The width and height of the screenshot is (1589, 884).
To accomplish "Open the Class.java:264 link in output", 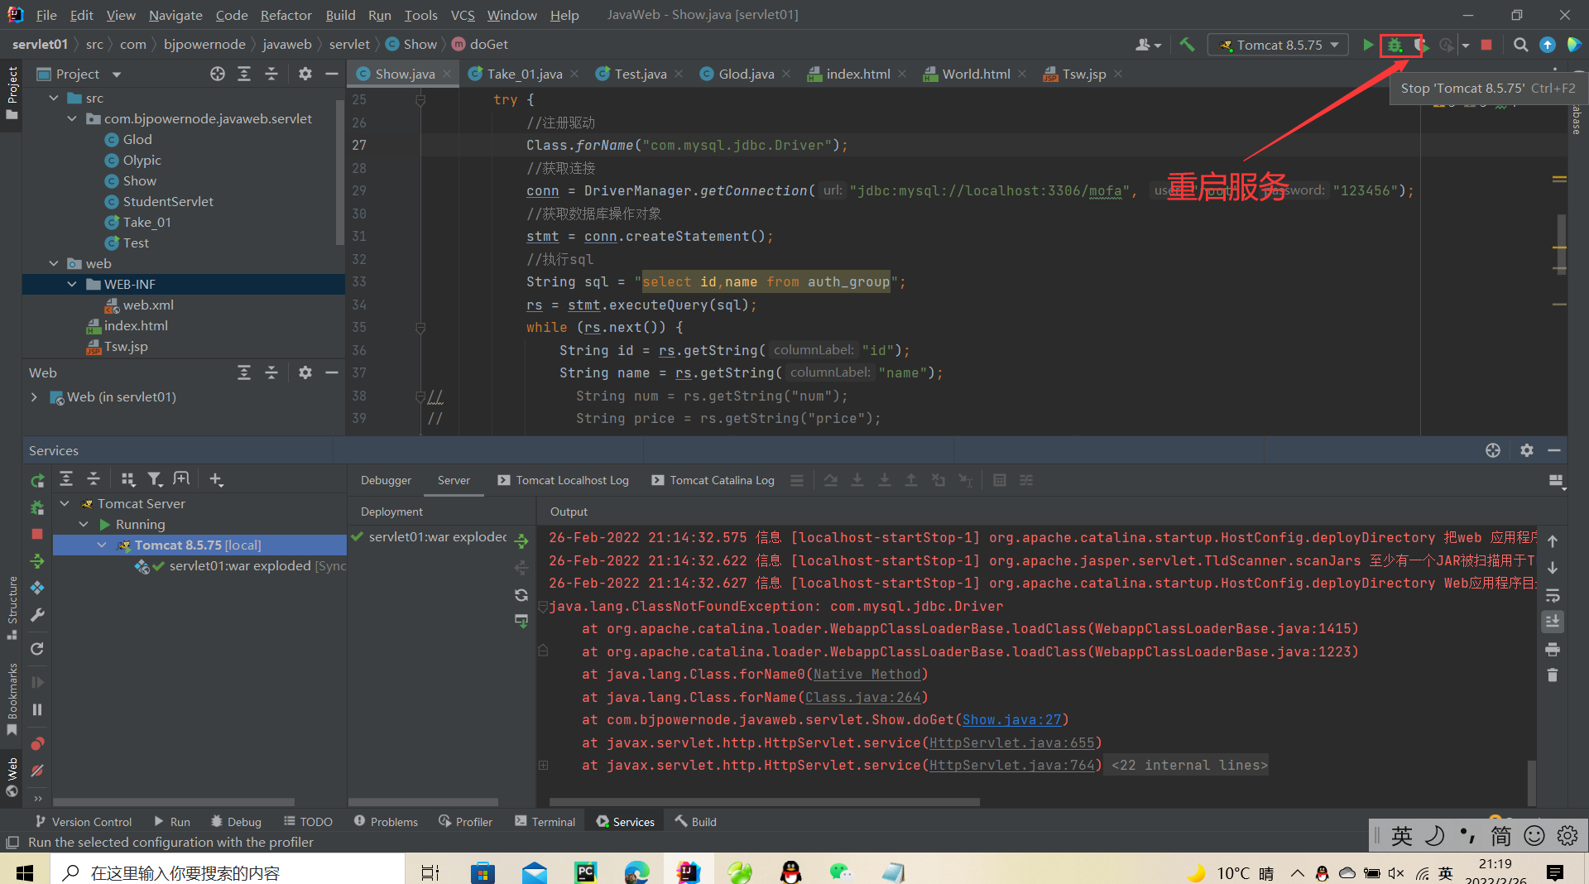I will pos(863,698).
